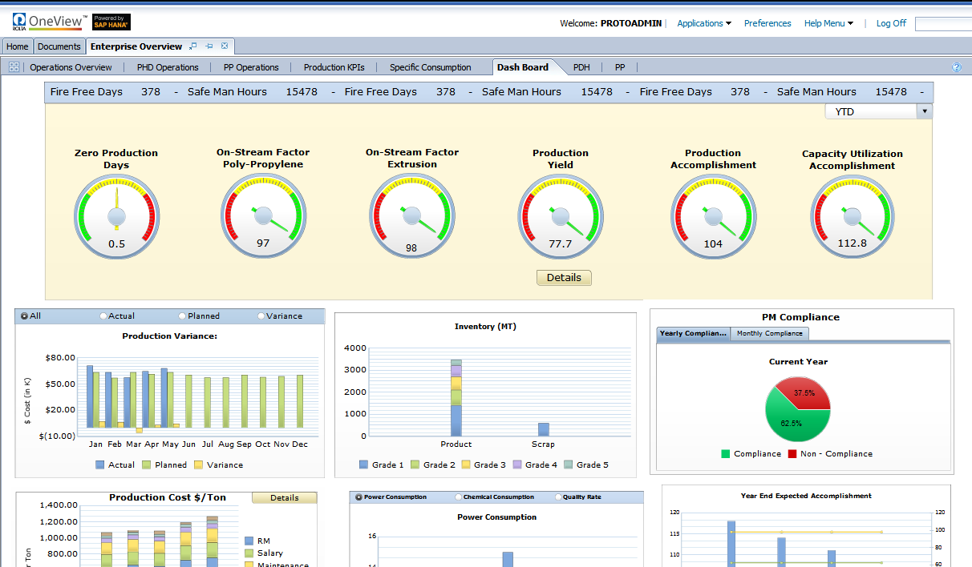Open the PDH tab

[x=581, y=67]
